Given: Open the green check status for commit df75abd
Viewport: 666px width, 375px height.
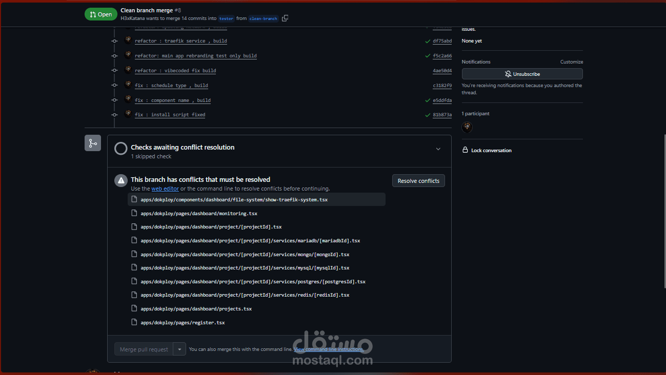Looking at the screenshot, I should click(428, 41).
